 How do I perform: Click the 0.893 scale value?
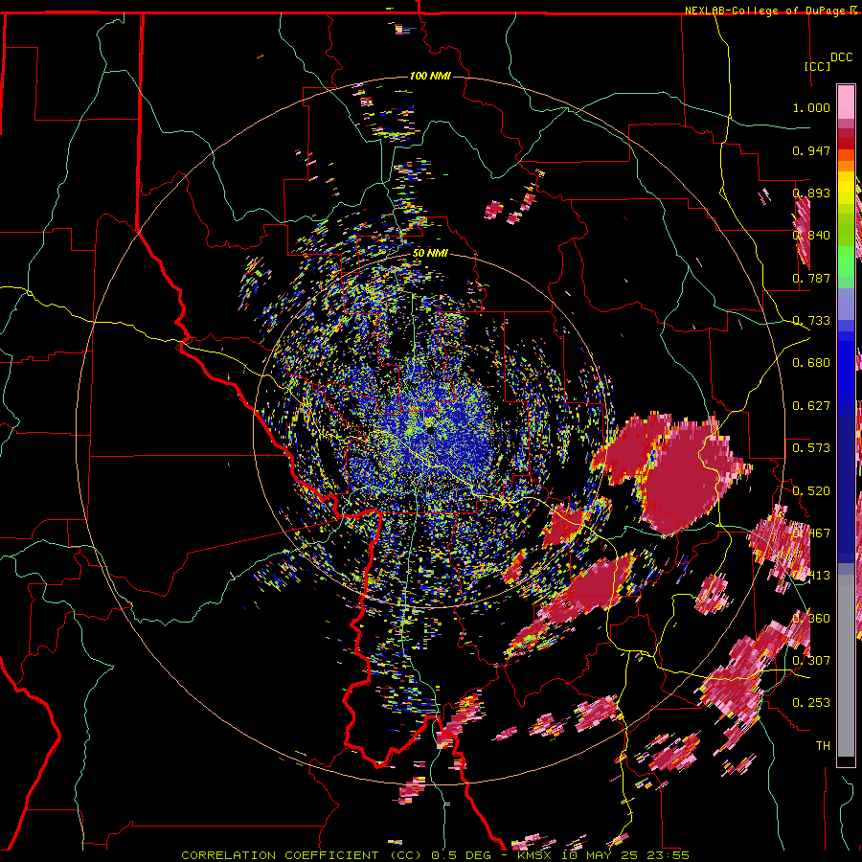pyautogui.click(x=811, y=193)
